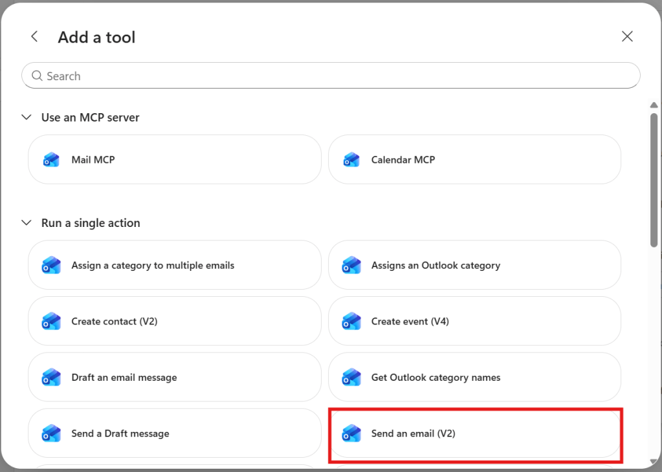662x472 pixels.
Task: Click the Use an MCP server heading
Action: 90,117
